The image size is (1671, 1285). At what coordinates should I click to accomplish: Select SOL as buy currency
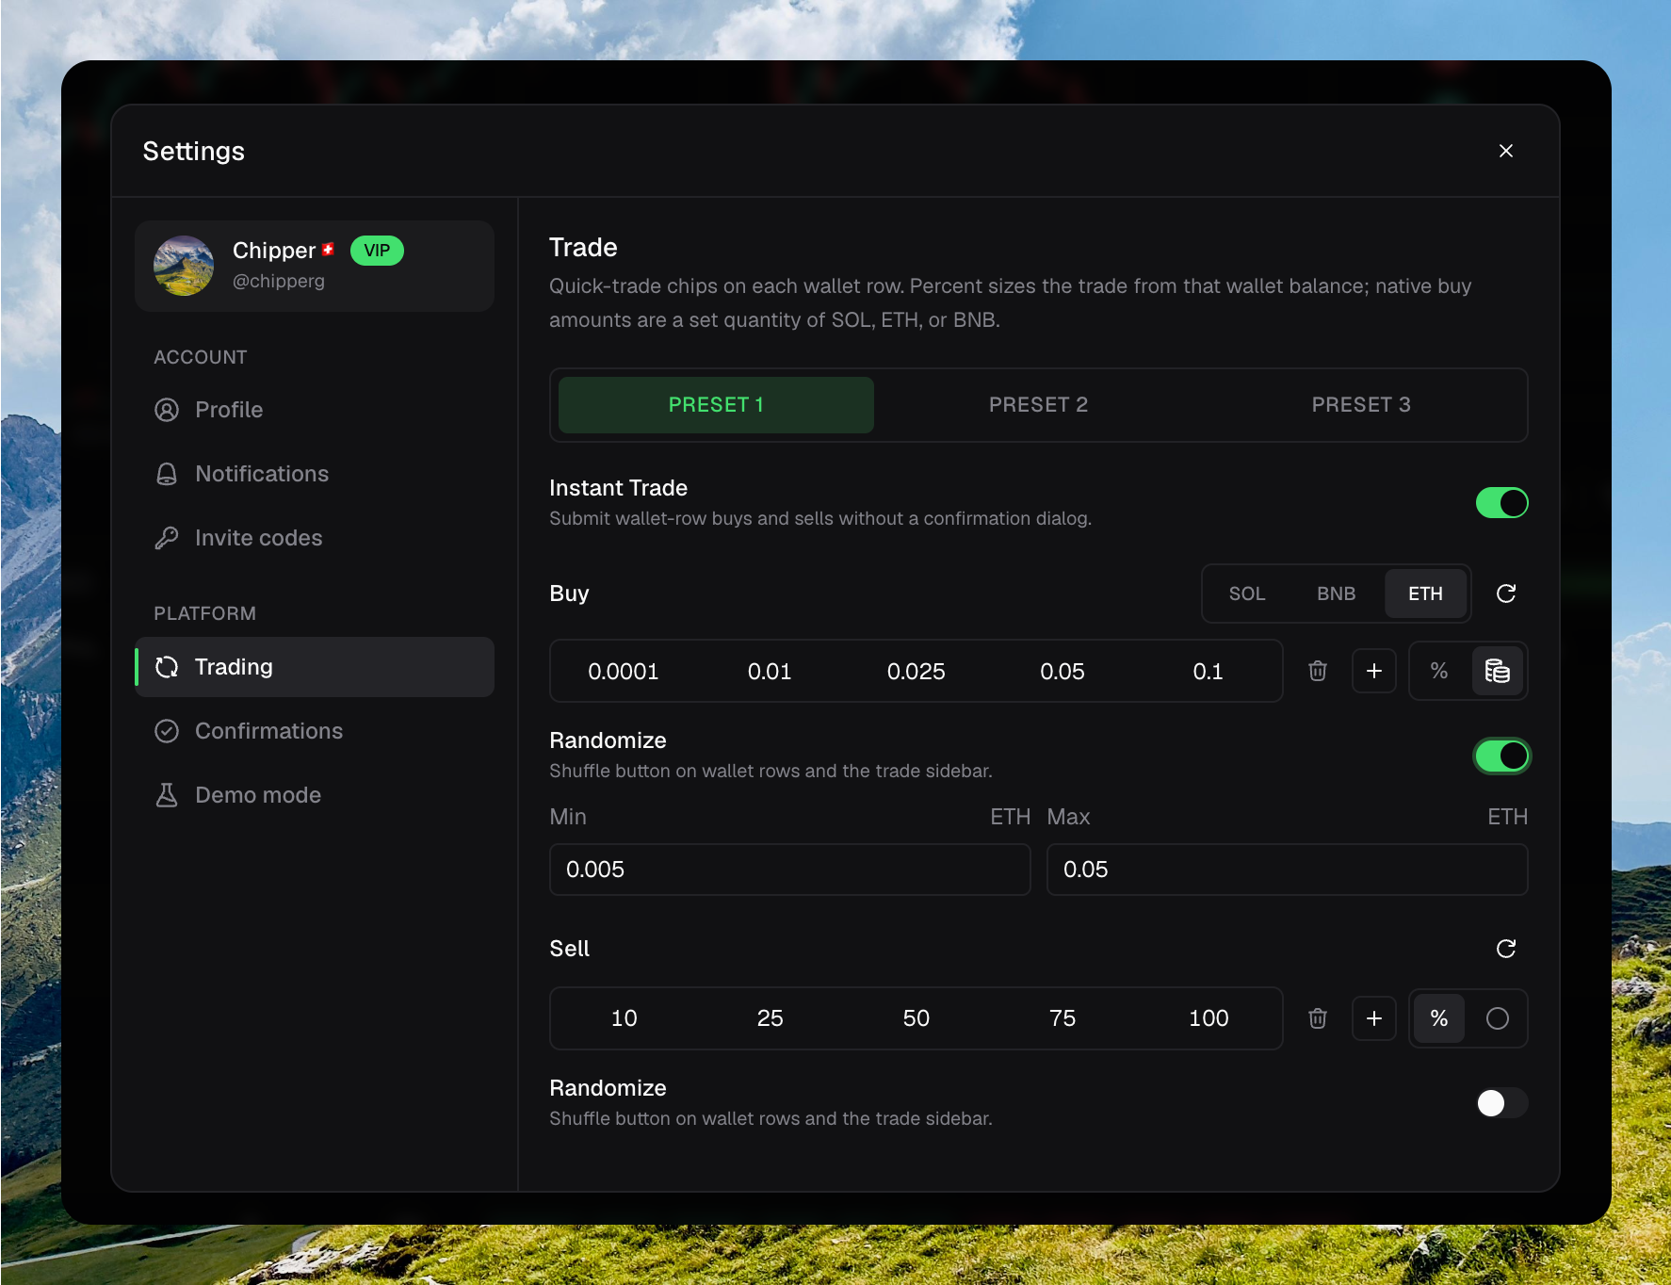click(x=1246, y=594)
